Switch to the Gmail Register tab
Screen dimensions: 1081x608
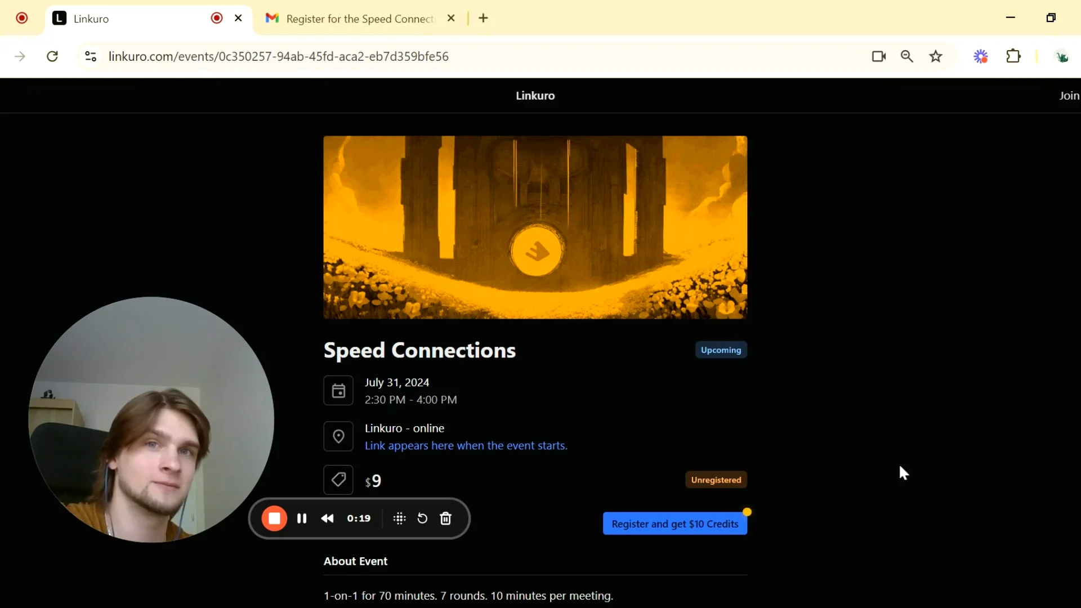(360, 19)
